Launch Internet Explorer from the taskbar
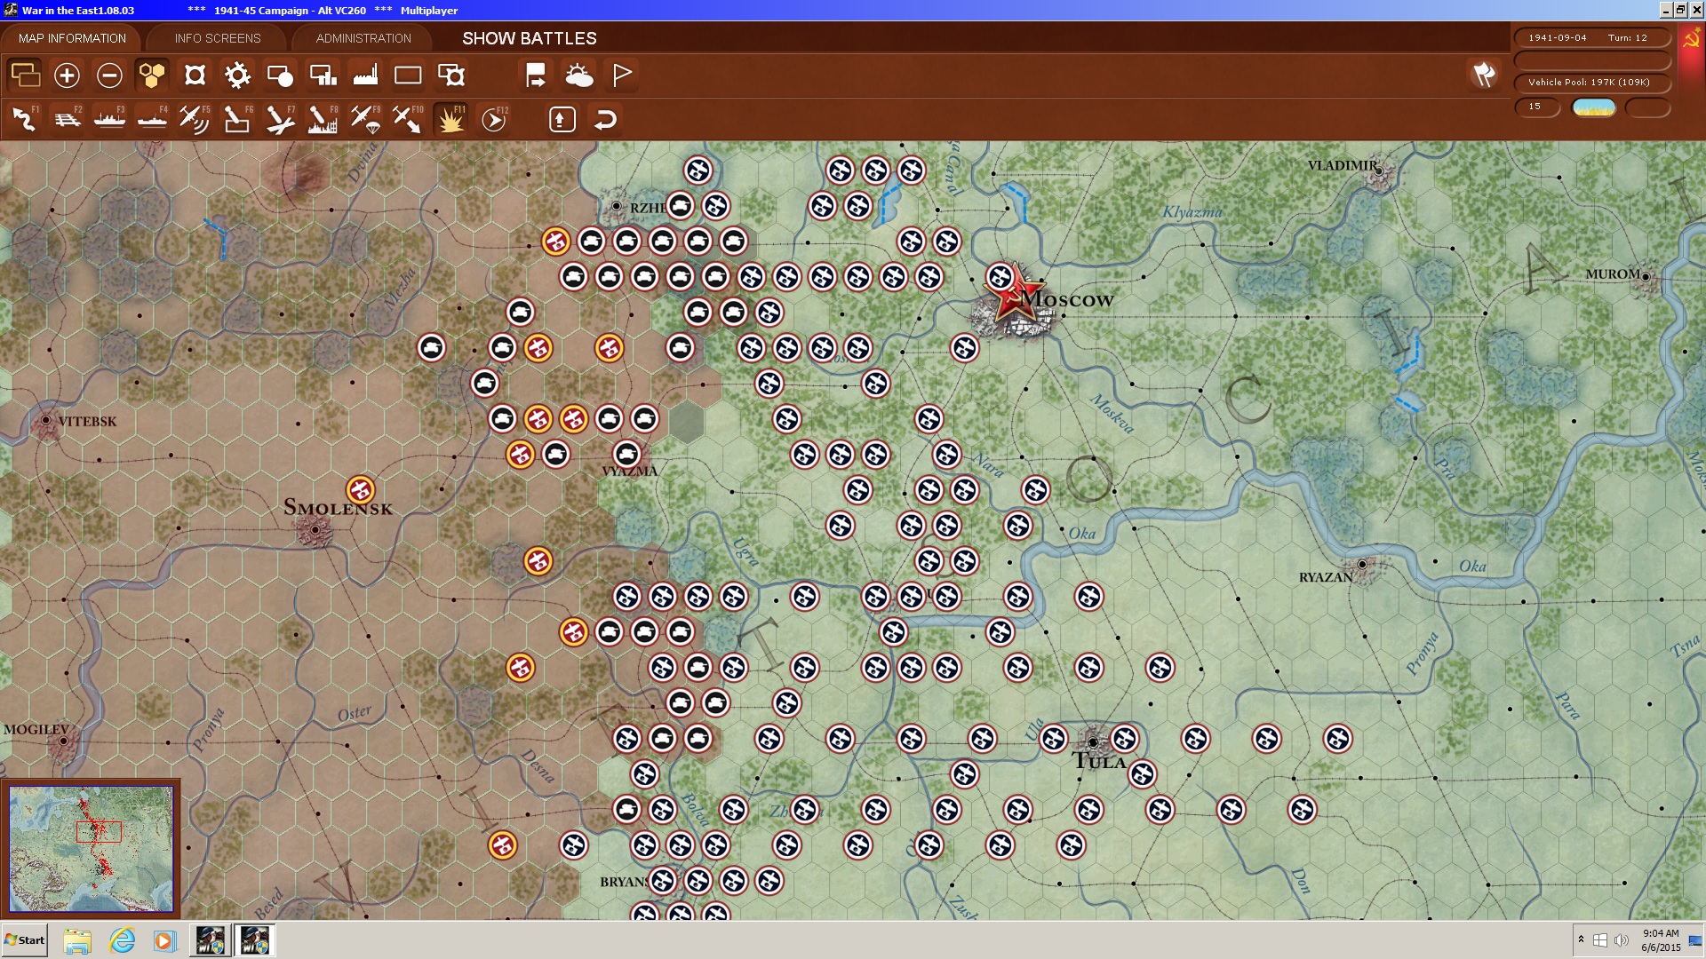1706x959 pixels. [x=121, y=940]
